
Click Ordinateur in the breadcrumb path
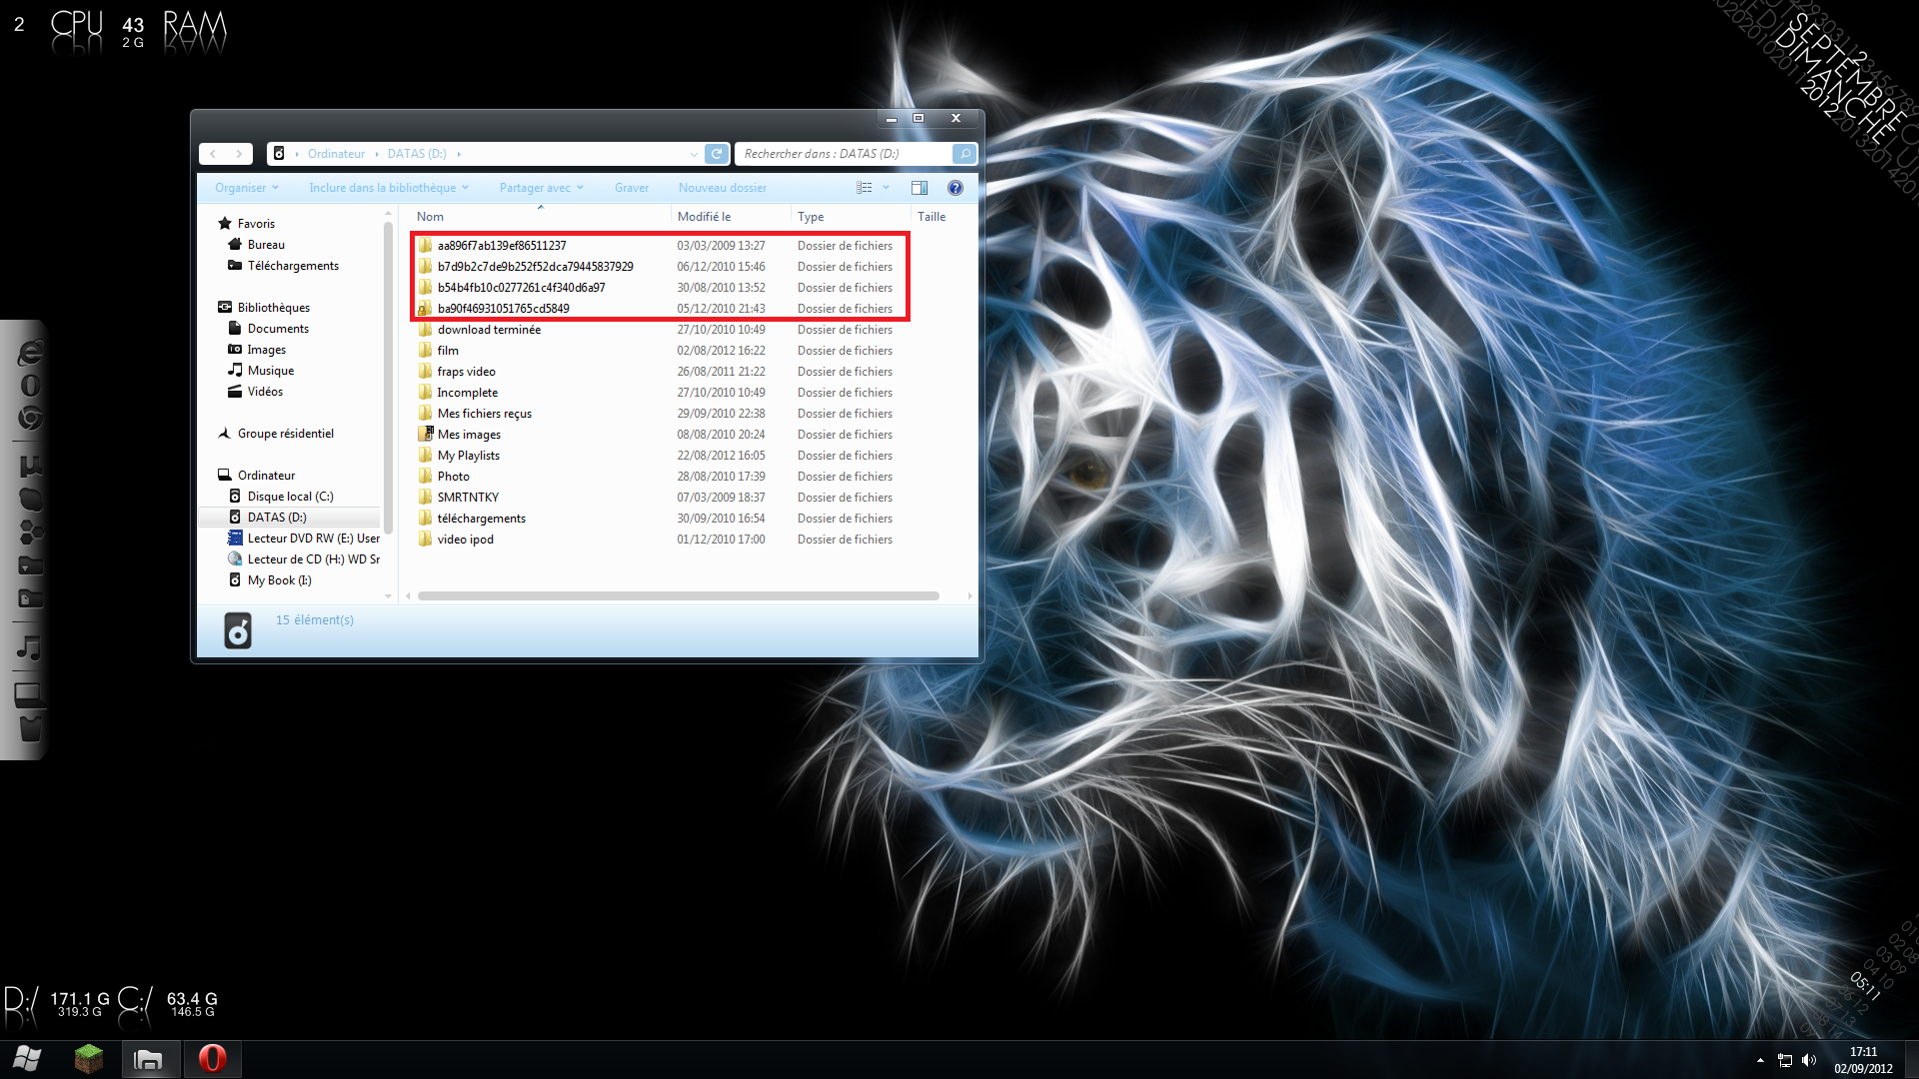(x=336, y=154)
